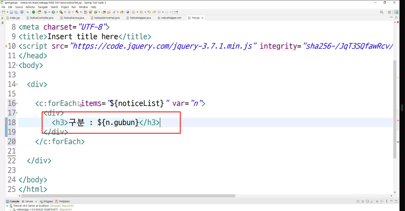Click the Tomcat v9.0 Server at localhost entry
The height and width of the screenshot is (211, 405).
(x=31, y=206)
